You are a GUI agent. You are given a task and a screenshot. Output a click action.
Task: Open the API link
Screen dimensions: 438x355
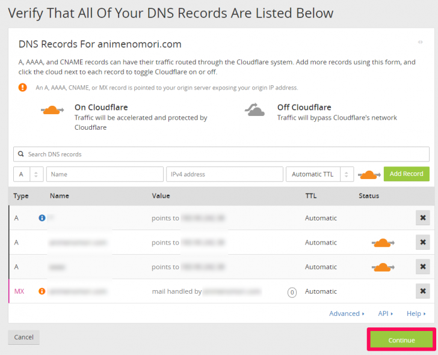pyautogui.click(x=385, y=314)
